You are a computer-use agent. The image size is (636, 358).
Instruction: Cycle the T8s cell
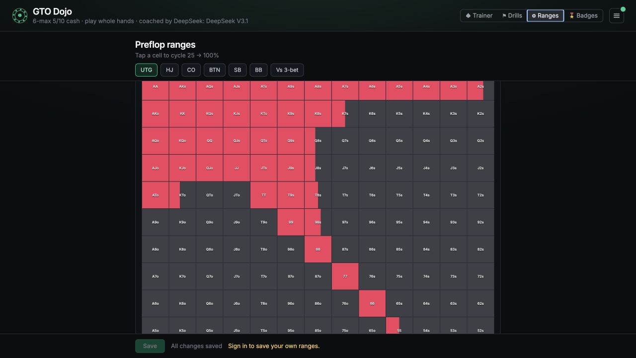(318, 195)
